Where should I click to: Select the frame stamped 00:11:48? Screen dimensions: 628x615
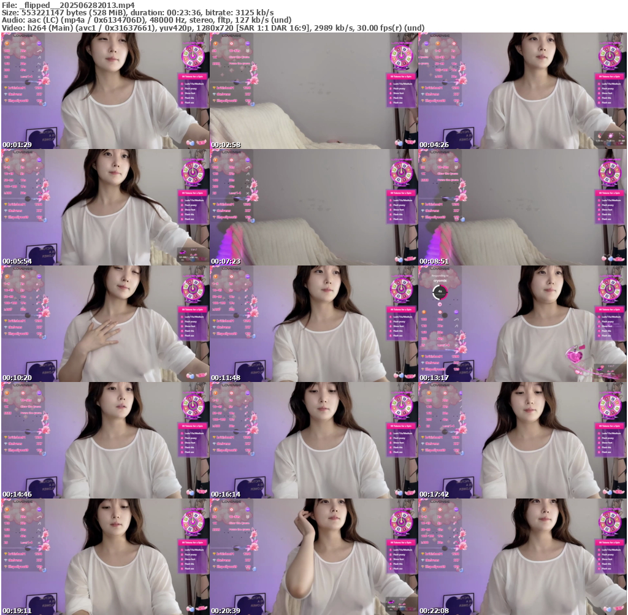pyautogui.click(x=313, y=324)
